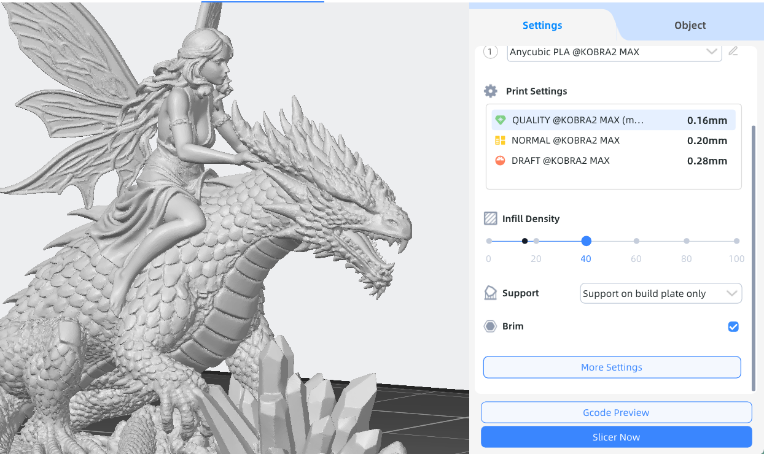Click the Infill Density hatched icon
This screenshot has height=454, width=764.
point(490,219)
